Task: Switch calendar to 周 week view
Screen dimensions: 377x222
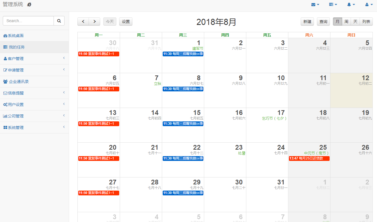Action: pos(346,22)
